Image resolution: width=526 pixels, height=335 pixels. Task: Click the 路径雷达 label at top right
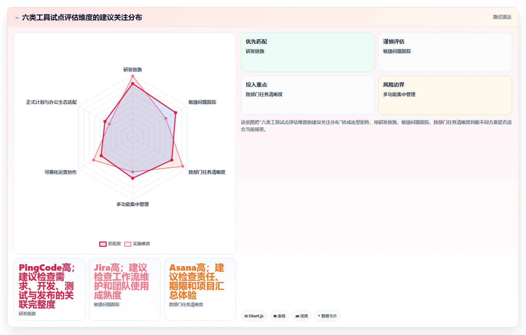(x=502, y=17)
